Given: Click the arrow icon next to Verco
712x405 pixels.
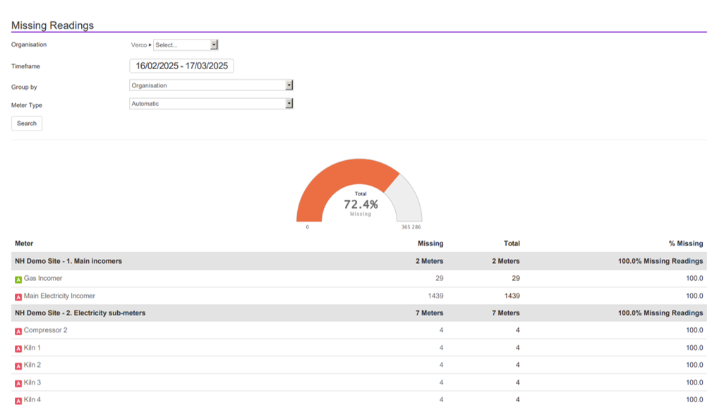Looking at the screenshot, I should coord(150,45).
